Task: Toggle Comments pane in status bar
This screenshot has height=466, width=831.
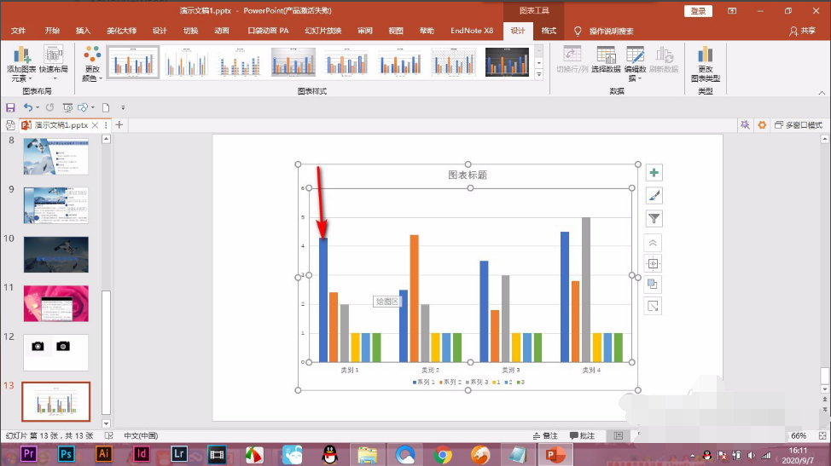Action: 582,436
